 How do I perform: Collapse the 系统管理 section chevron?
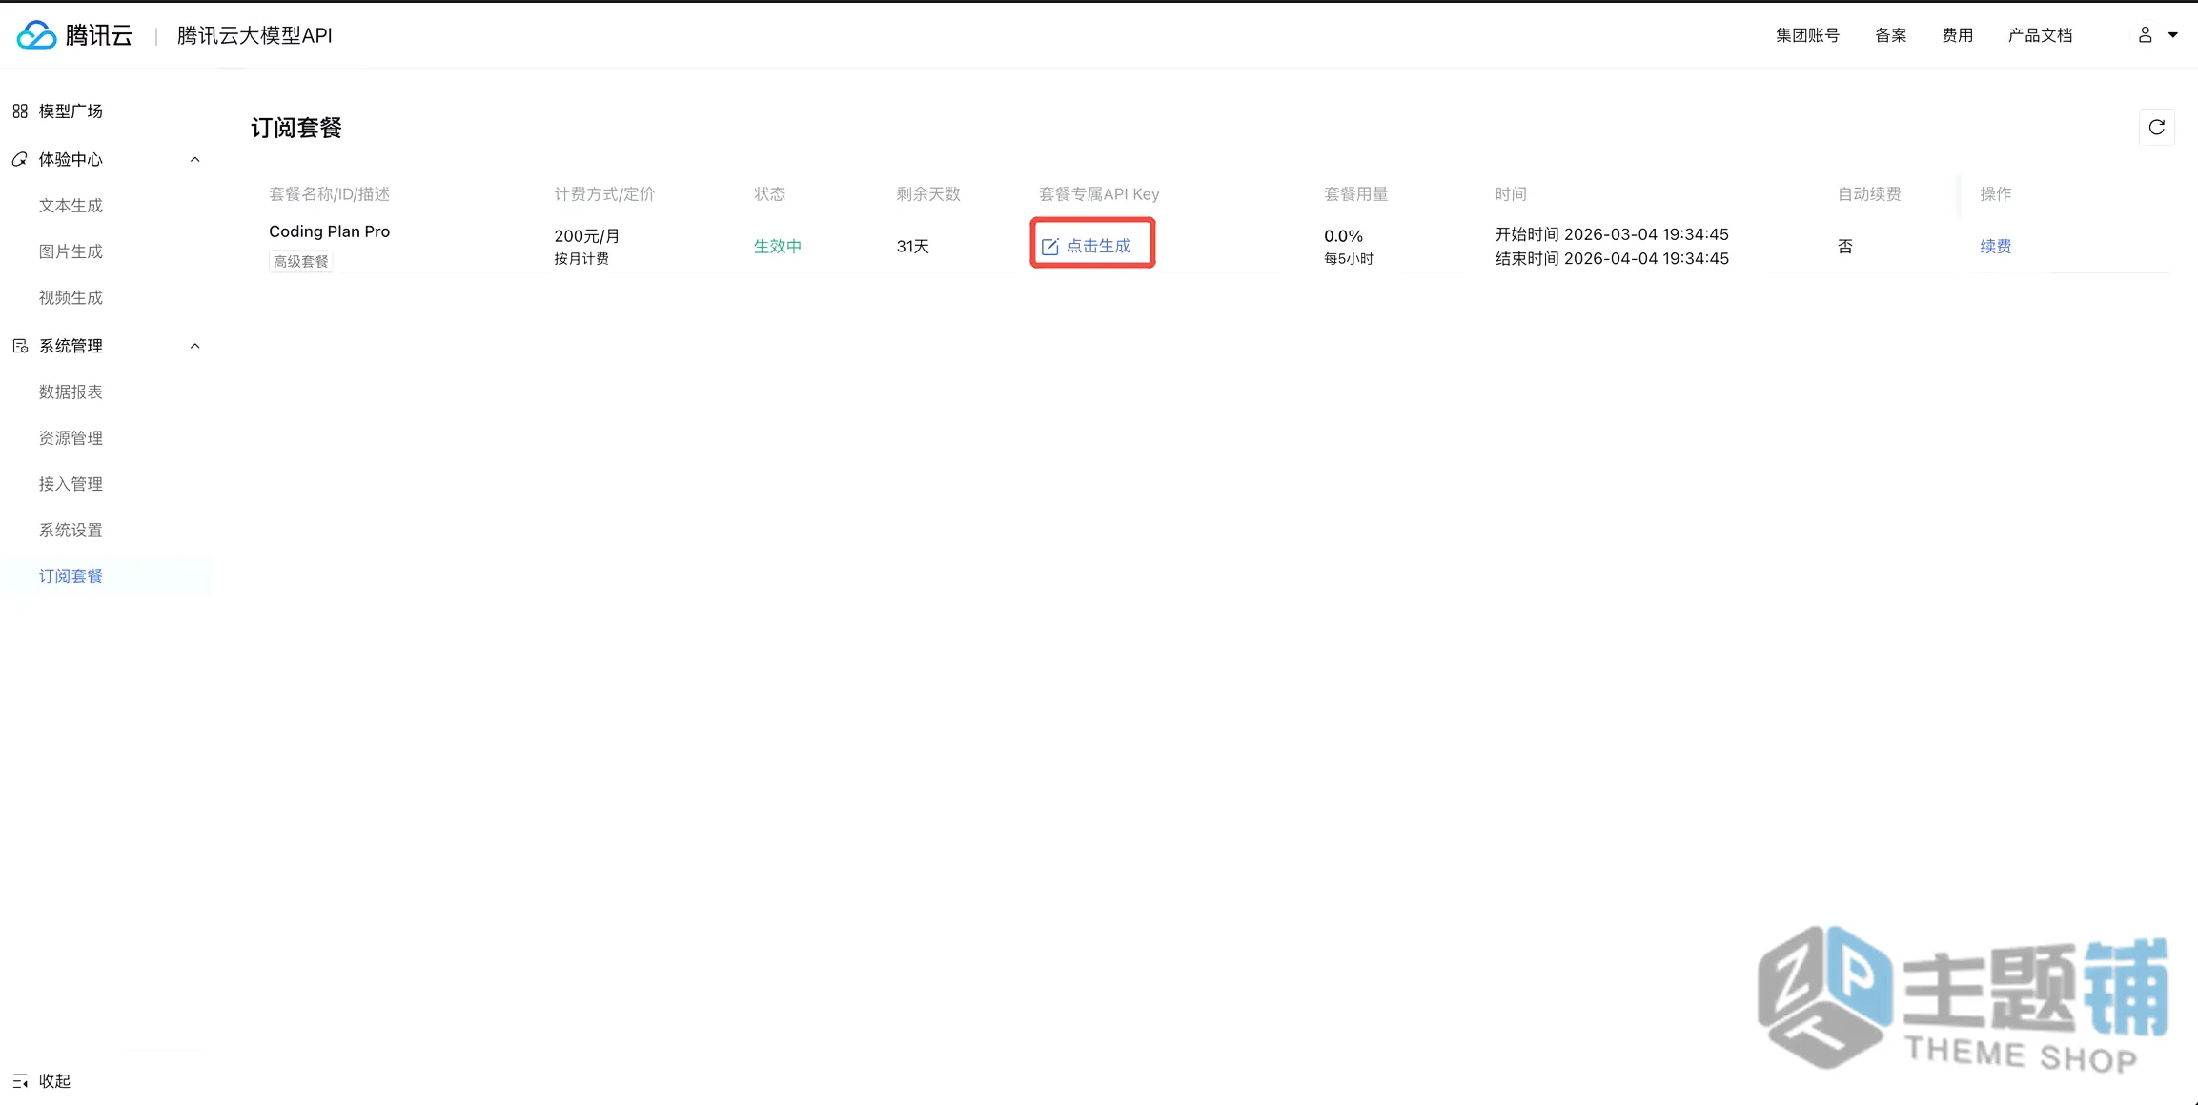[194, 346]
